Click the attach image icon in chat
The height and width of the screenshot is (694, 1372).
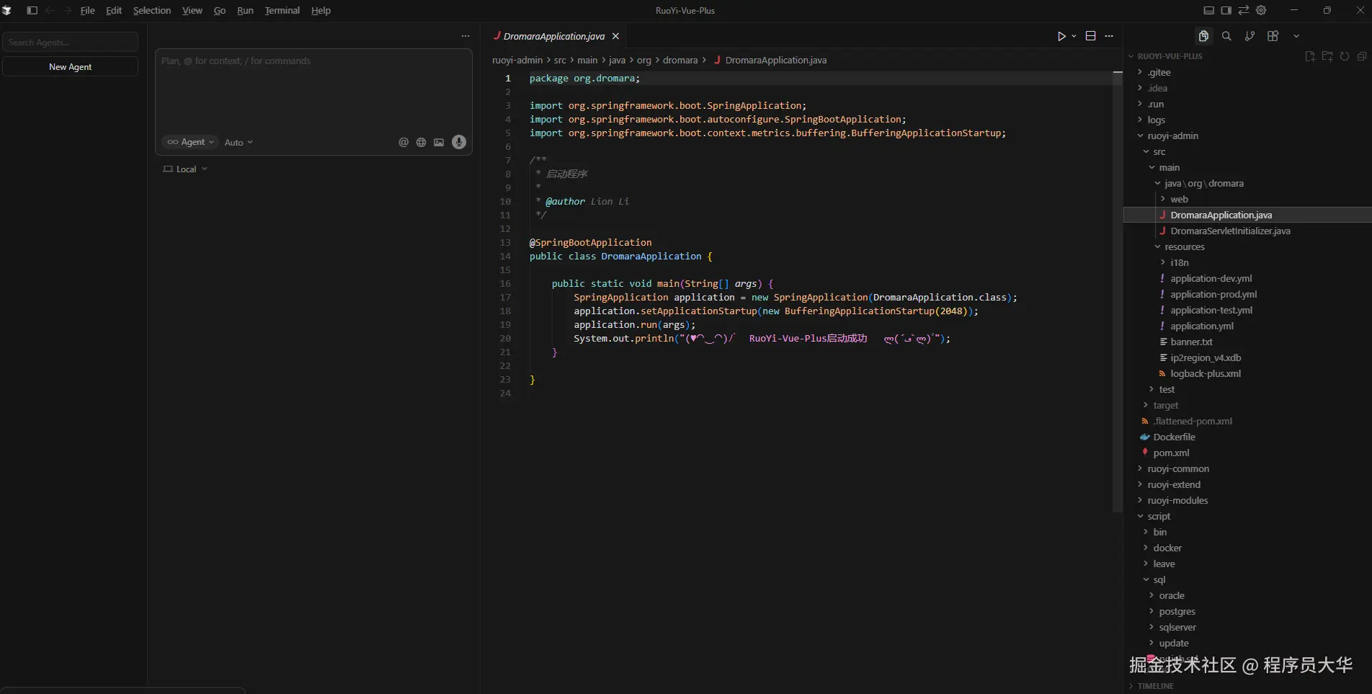click(x=439, y=143)
